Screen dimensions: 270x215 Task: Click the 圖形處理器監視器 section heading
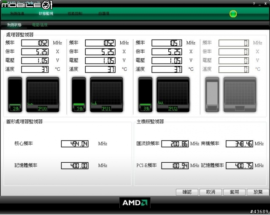click(24, 121)
